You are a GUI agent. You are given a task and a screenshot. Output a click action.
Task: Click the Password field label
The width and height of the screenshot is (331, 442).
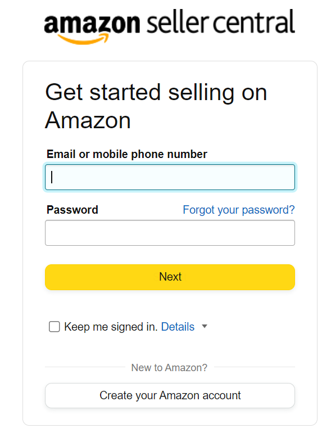pos(72,210)
